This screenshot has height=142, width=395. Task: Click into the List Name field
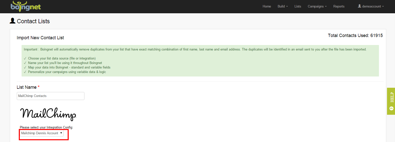click(x=51, y=96)
